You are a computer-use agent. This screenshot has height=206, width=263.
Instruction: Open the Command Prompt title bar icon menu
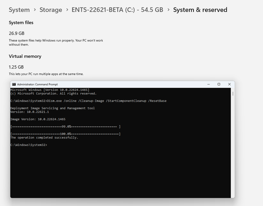click(14, 84)
